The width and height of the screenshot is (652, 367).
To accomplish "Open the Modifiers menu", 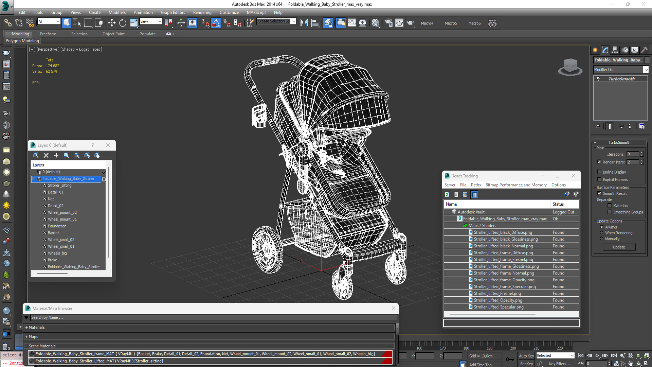I will [x=117, y=12].
